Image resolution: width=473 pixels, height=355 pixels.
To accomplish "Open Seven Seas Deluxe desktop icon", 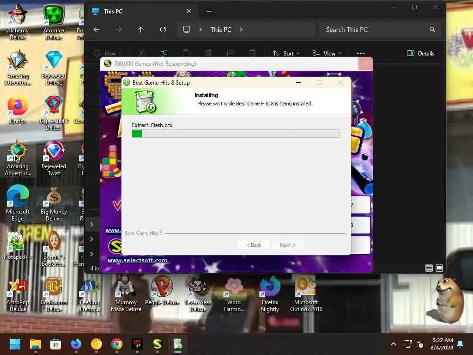I will click(x=198, y=294).
